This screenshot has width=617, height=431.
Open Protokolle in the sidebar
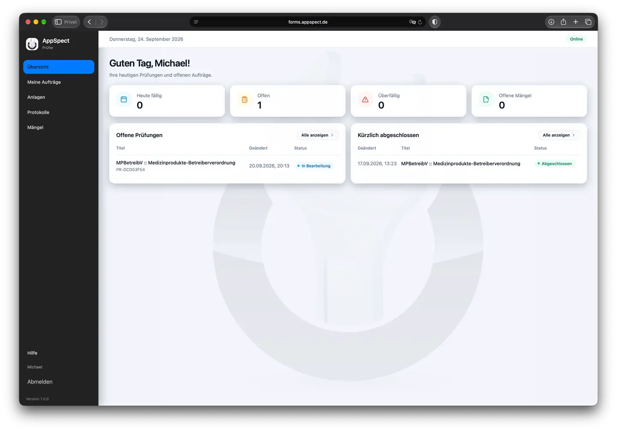coord(59,112)
